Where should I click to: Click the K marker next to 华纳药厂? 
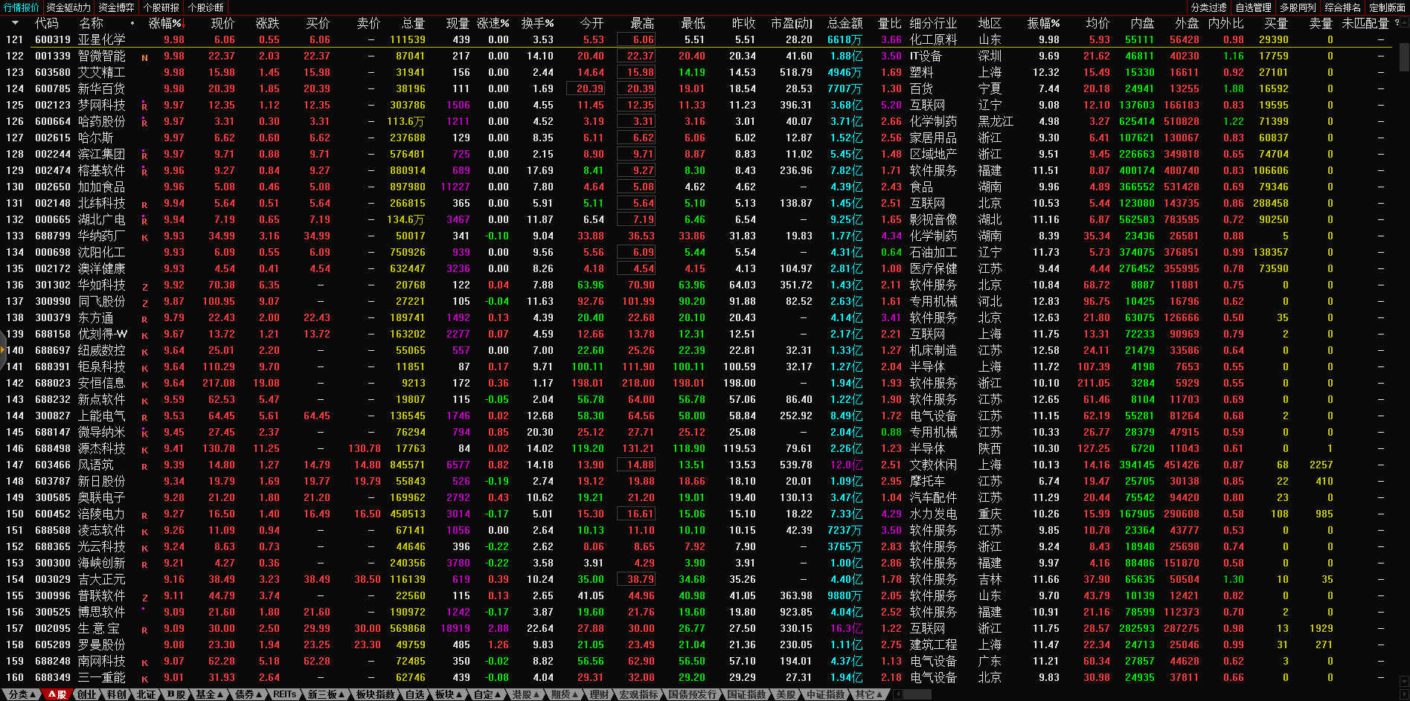click(144, 237)
